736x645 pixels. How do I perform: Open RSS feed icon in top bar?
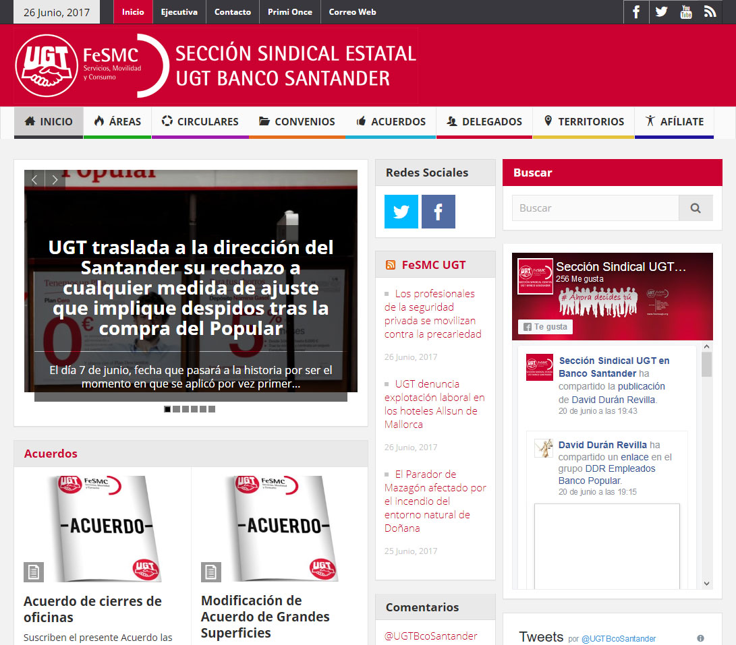[710, 11]
